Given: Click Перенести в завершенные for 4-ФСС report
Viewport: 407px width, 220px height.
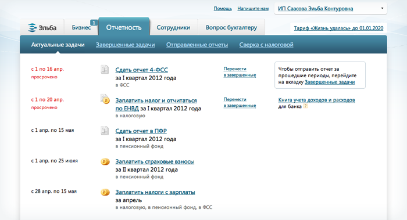Looking at the screenshot, I should (240, 72).
